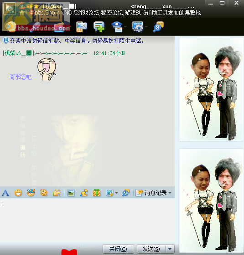Click the 关闭(C) close chat button

click(x=118, y=249)
